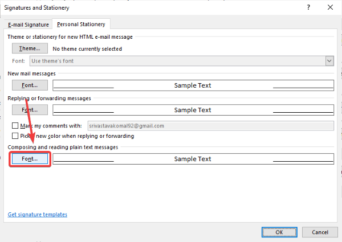
Task: Open the Help question mark icon
Action: click(x=308, y=7)
